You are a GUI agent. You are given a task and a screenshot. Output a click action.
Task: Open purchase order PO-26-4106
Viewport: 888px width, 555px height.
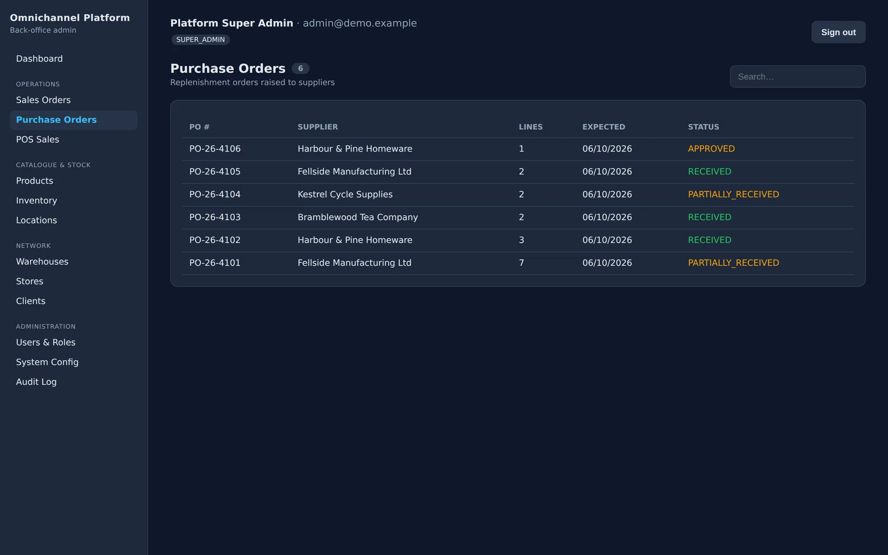[518, 149]
